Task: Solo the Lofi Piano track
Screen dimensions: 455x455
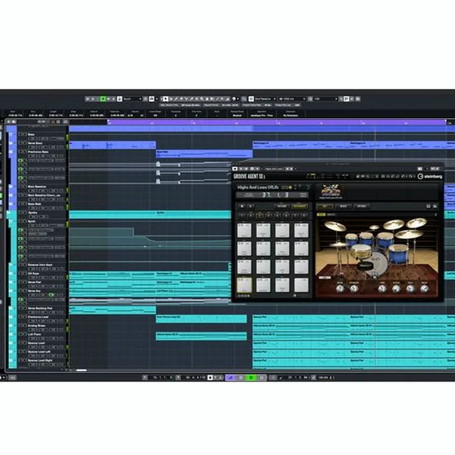Action: point(25,334)
